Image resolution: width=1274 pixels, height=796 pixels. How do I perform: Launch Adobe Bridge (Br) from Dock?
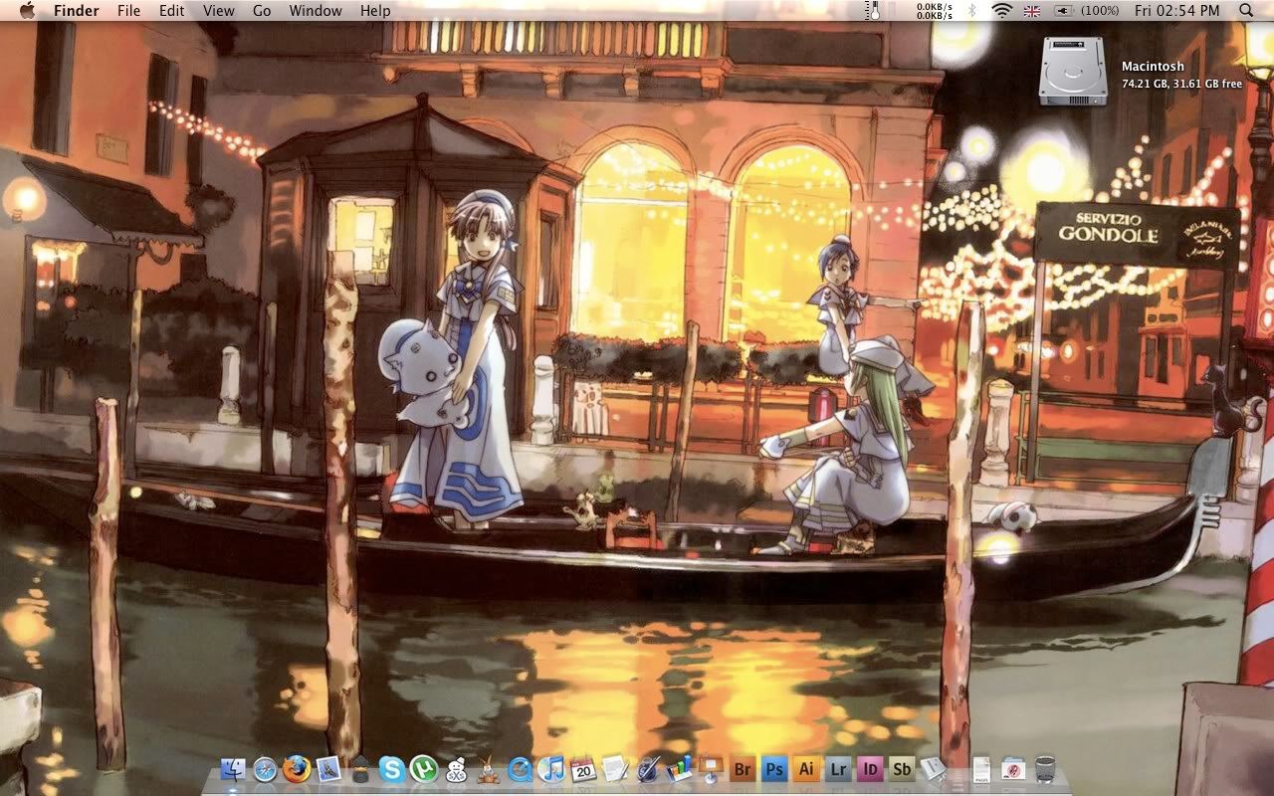pyautogui.click(x=743, y=769)
